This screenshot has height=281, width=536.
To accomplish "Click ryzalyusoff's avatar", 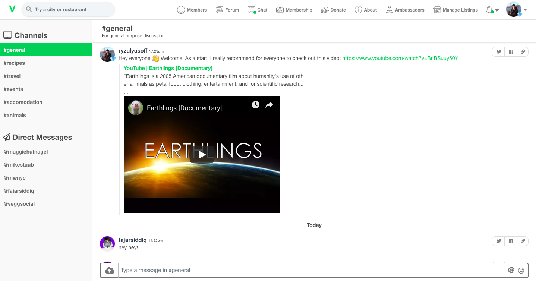I will [107, 54].
